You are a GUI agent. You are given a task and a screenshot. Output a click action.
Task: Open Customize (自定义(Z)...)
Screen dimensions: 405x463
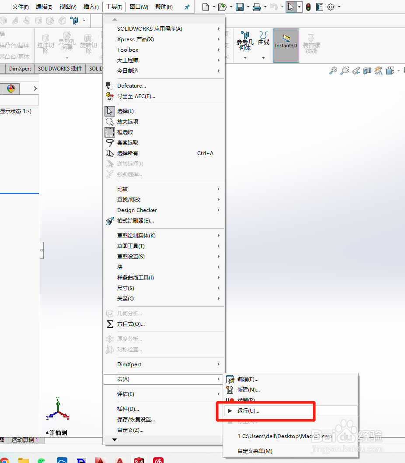[x=164, y=430]
